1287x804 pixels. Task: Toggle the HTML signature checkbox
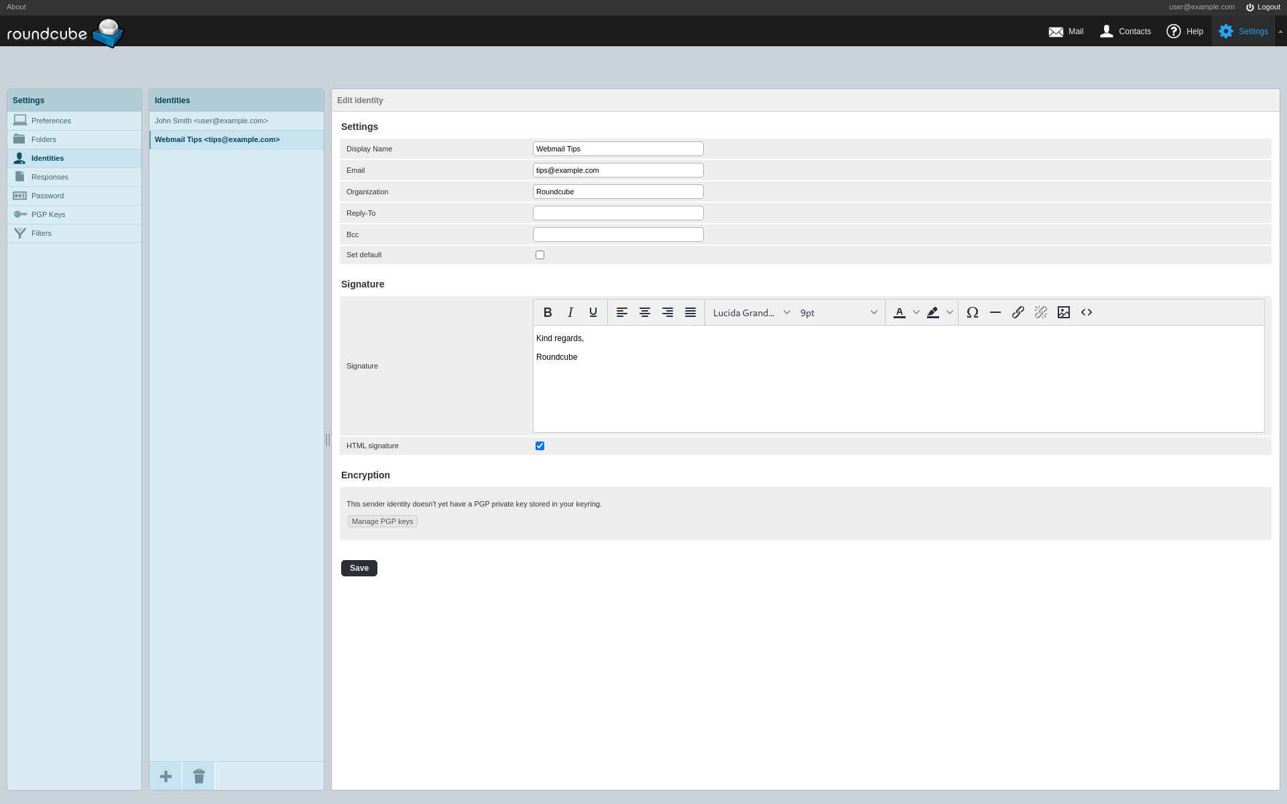(x=540, y=446)
